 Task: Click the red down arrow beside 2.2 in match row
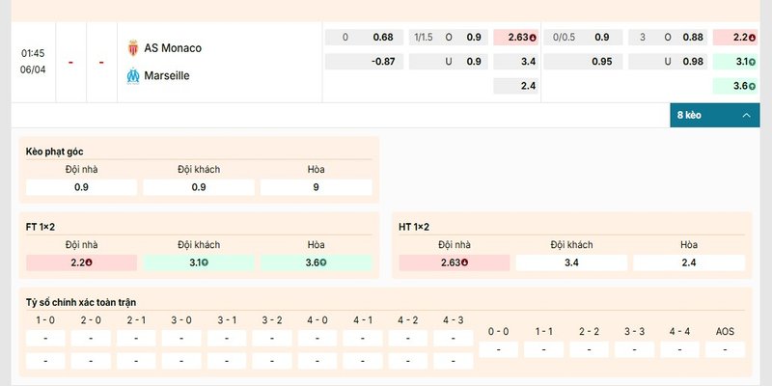pos(753,38)
